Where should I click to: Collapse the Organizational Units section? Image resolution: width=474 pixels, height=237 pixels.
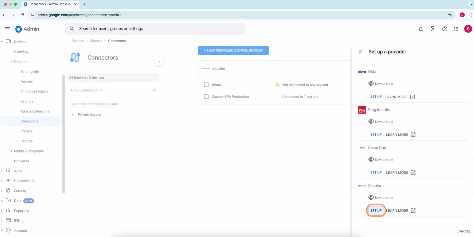coord(154,90)
